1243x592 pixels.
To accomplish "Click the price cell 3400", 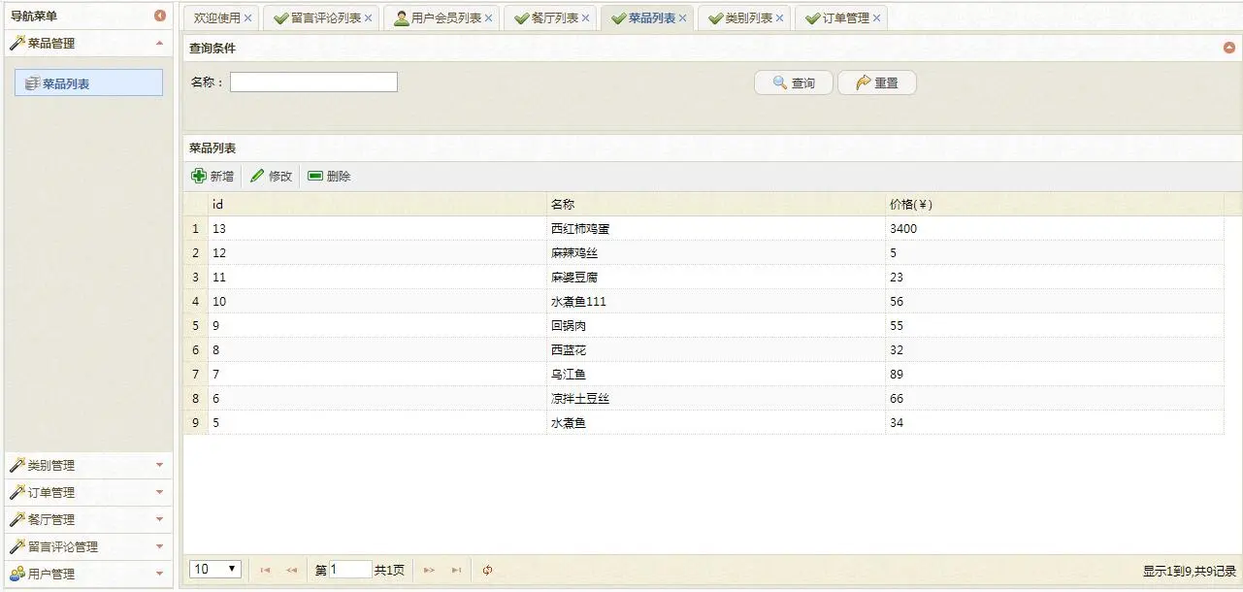I will (x=1055, y=228).
